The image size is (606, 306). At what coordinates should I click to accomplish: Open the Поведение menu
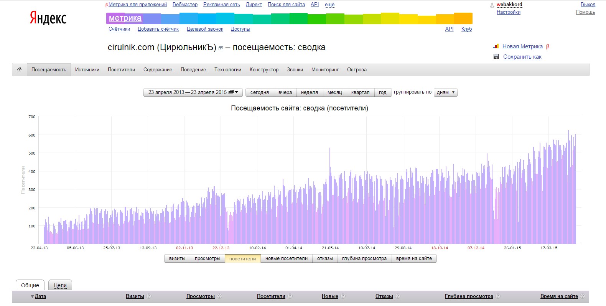[193, 70]
